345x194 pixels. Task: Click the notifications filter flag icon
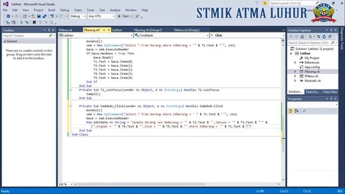click(x=257, y=3)
